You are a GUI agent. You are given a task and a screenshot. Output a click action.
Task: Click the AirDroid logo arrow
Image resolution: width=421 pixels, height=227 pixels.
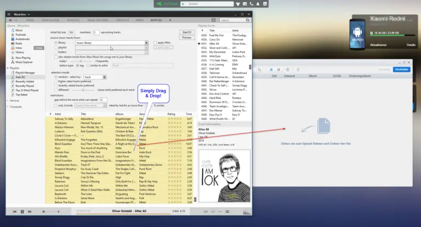[159, 4]
